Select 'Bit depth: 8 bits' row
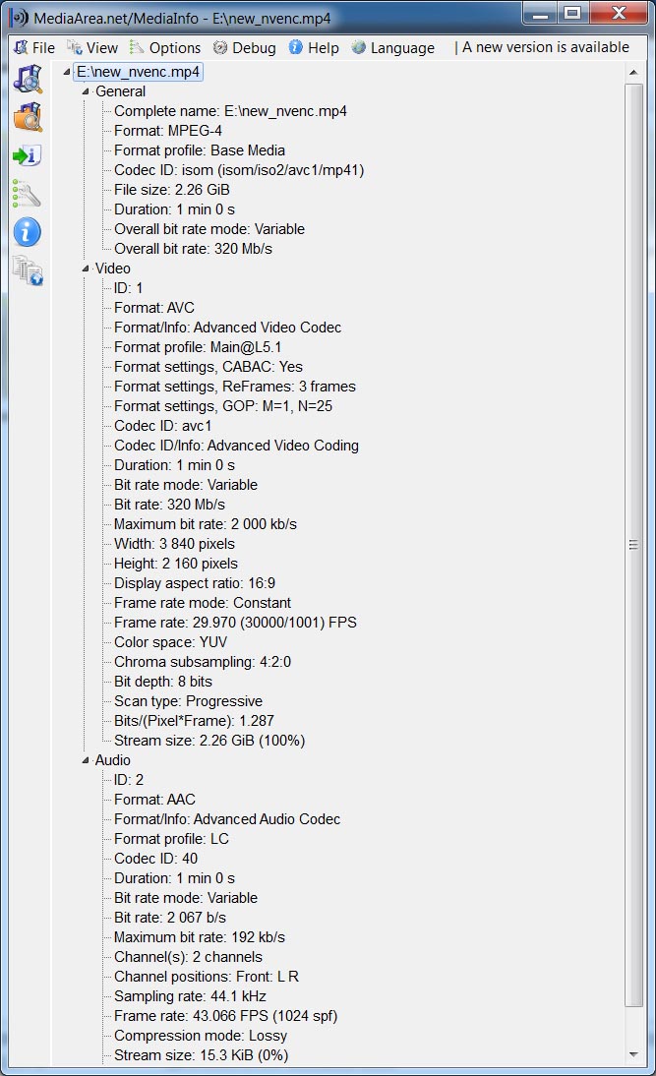656x1076 pixels. click(x=162, y=682)
